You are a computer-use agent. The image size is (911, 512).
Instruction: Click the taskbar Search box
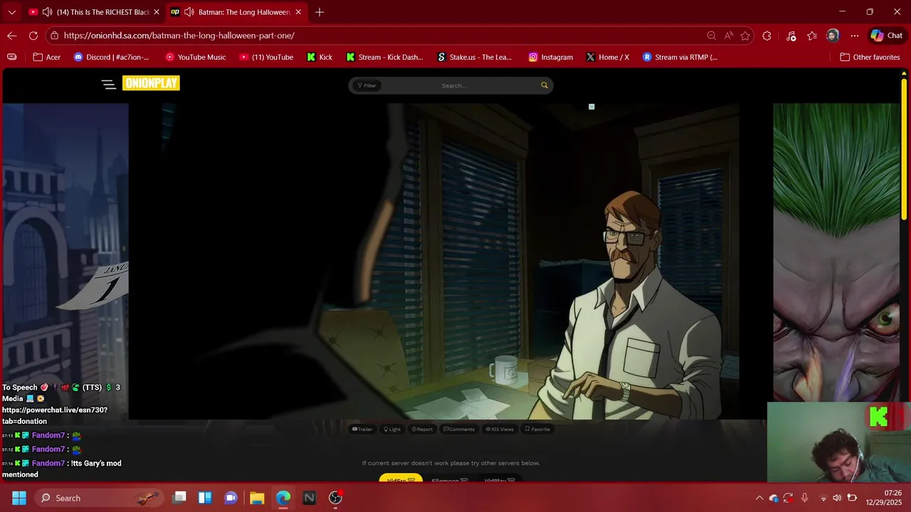point(99,498)
